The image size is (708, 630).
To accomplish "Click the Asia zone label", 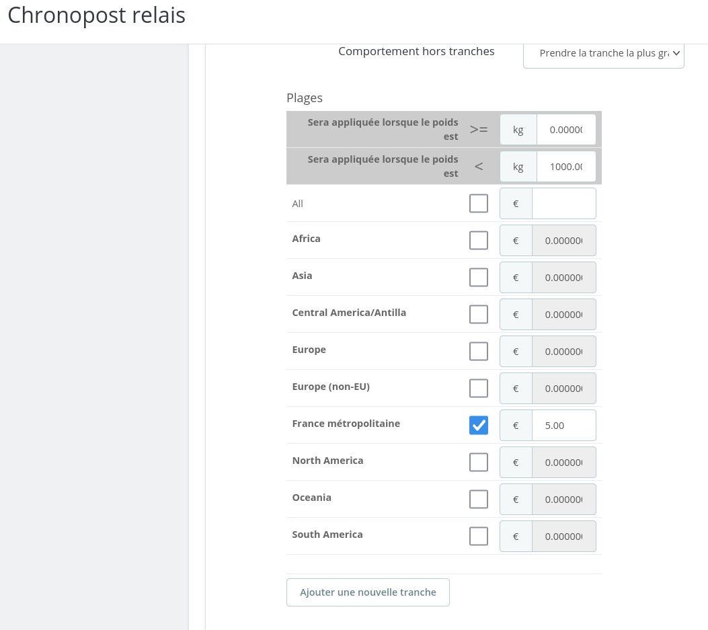I will [x=302, y=276].
